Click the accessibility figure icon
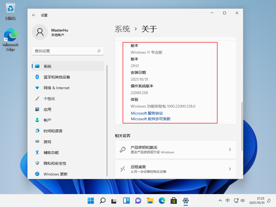Screen dimensions: 276x207 [37, 152]
